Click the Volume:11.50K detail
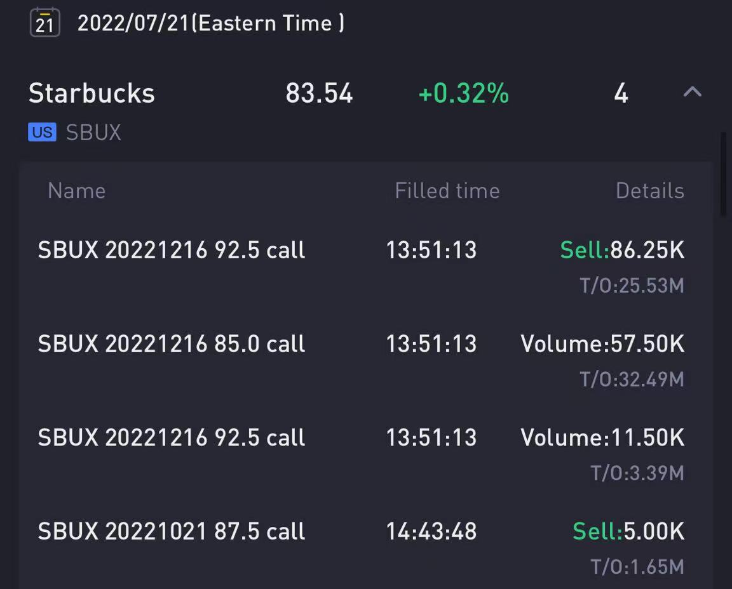732x589 pixels. [x=602, y=437]
